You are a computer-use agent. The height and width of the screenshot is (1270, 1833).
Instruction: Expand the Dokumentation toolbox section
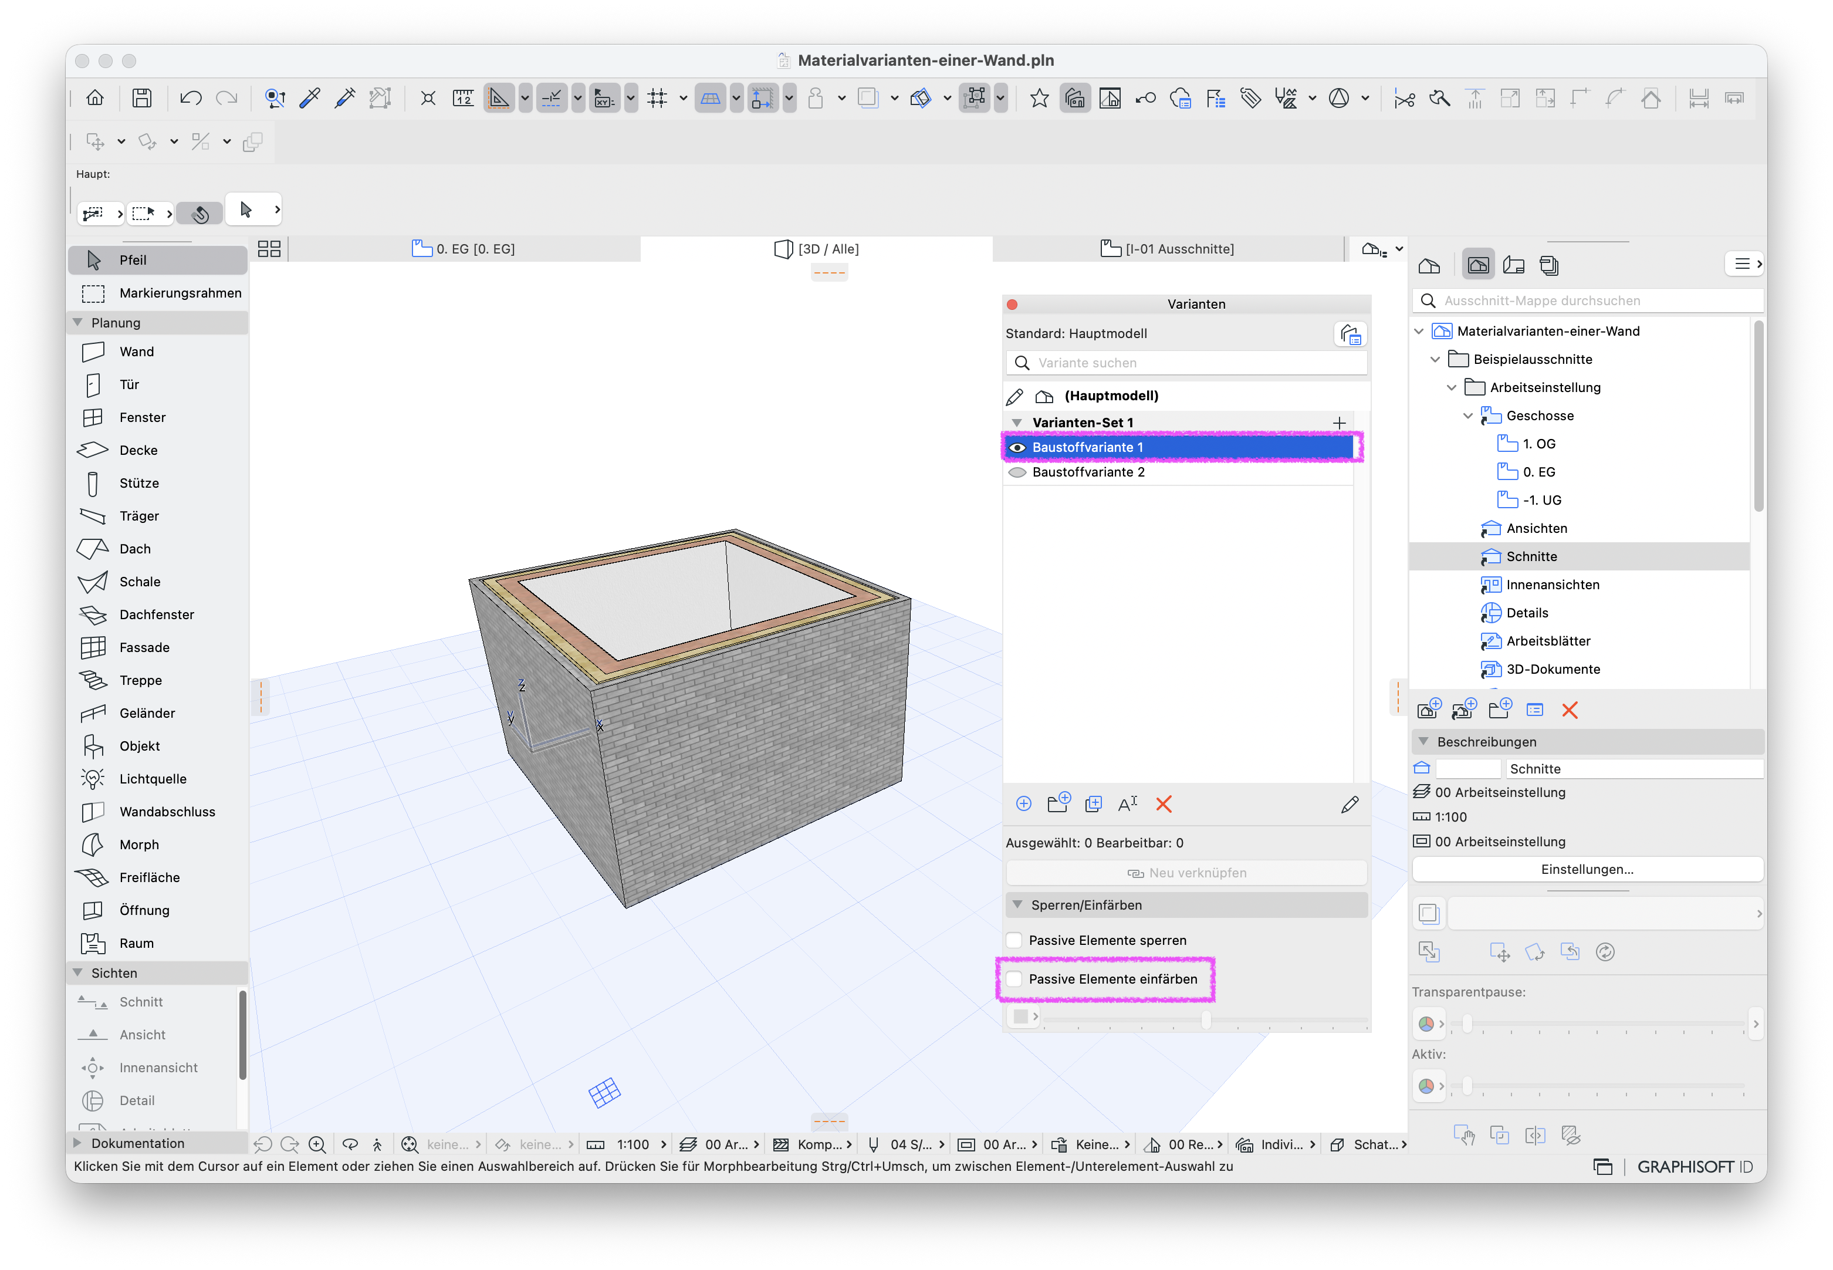click(x=77, y=1143)
